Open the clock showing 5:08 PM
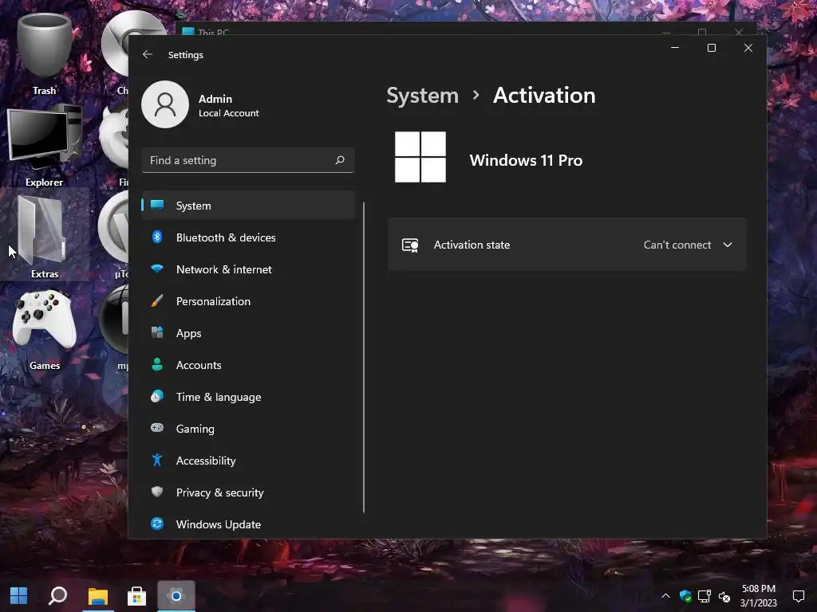 point(759,596)
